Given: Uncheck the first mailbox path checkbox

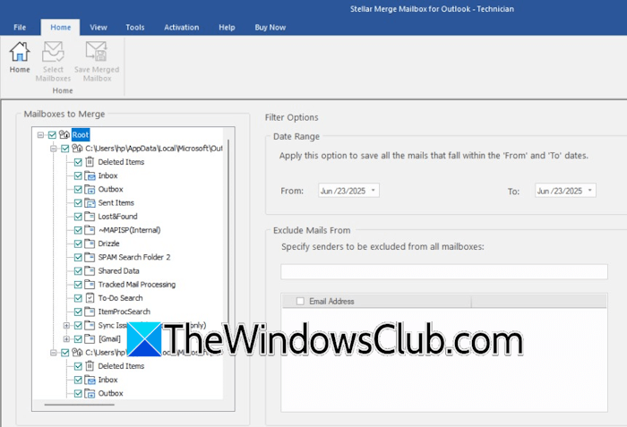Looking at the screenshot, I should pos(64,149).
